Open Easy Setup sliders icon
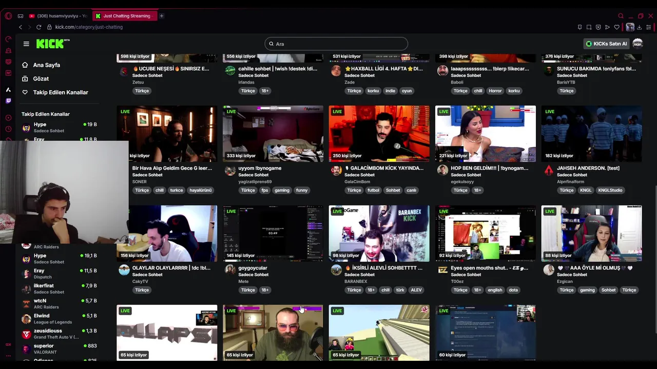 point(649,27)
